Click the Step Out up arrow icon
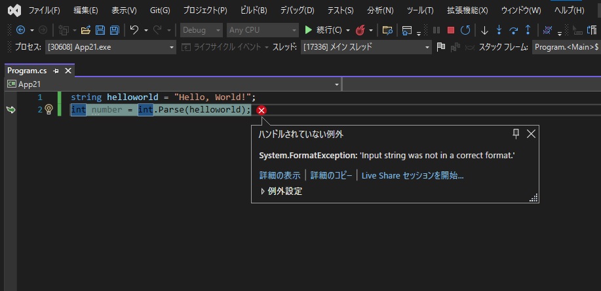 [x=528, y=30]
